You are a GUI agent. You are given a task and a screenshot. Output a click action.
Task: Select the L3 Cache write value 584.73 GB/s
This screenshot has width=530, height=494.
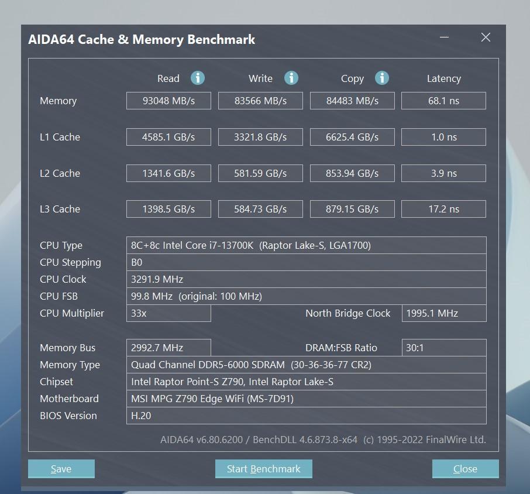point(260,209)
